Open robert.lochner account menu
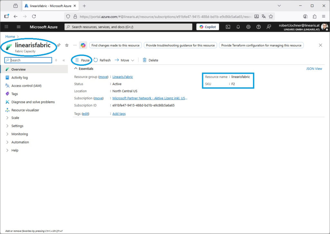Image resolution: width=330 pixels, height=234 pixels. coord(303,27)
